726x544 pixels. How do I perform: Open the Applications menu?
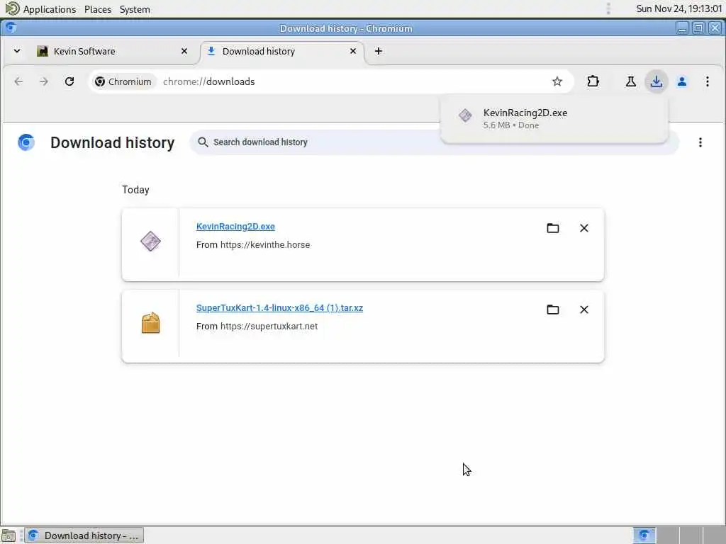click(49, 9)
